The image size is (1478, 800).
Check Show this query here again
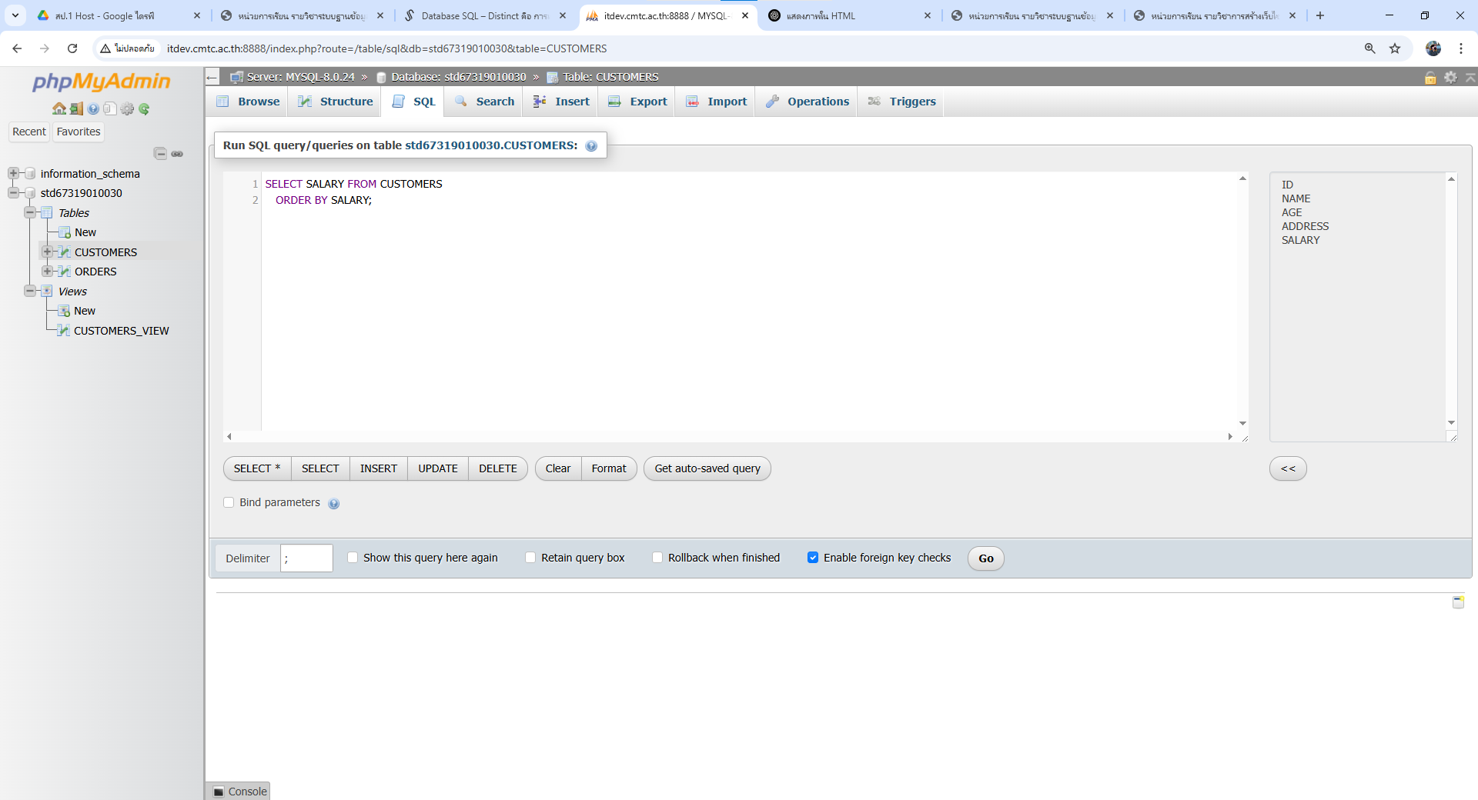point(353,558)
